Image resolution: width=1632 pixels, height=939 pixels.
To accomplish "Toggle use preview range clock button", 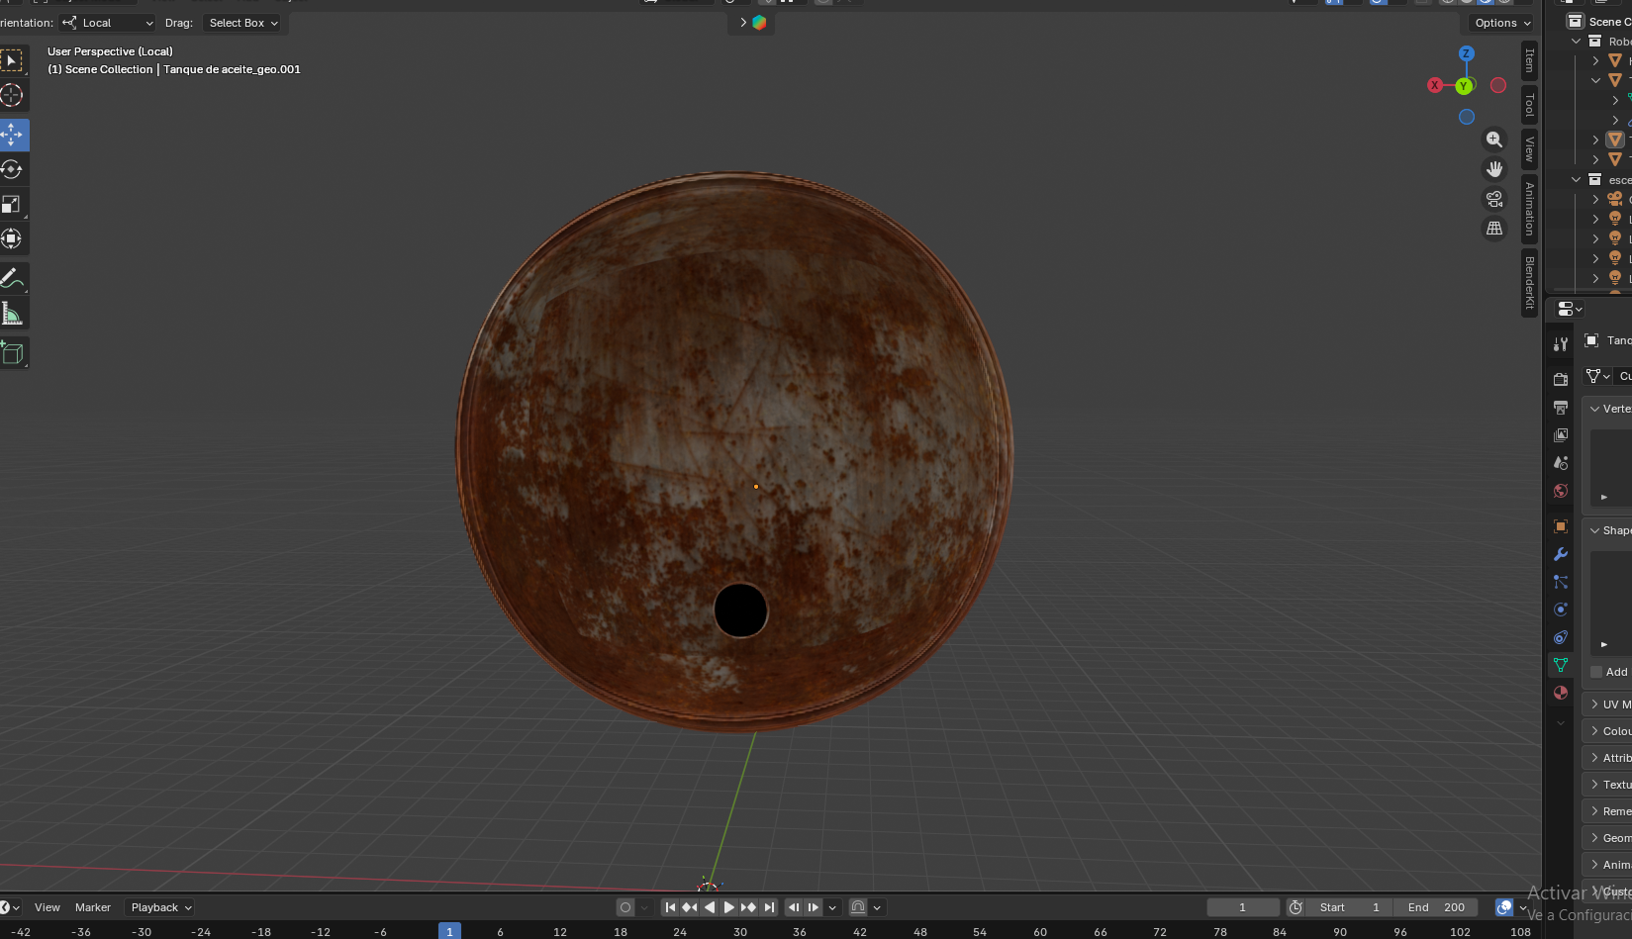I will coord(1296,907).
